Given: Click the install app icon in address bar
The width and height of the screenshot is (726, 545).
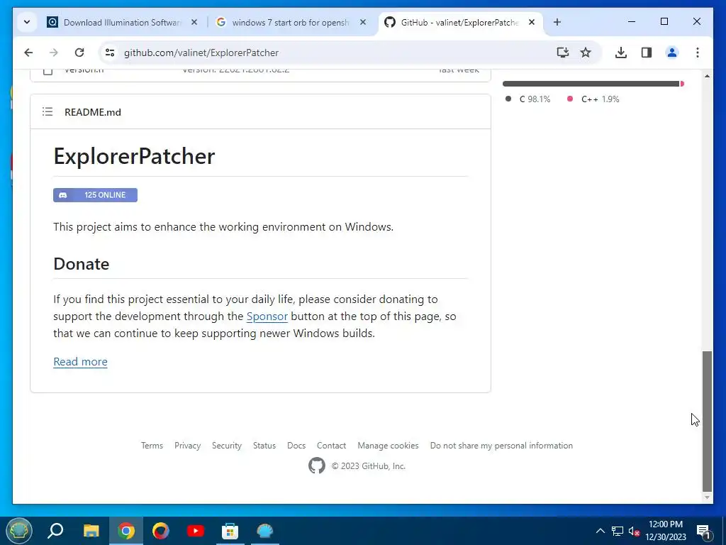Looking at the screenshot, I should click(562, 53).
